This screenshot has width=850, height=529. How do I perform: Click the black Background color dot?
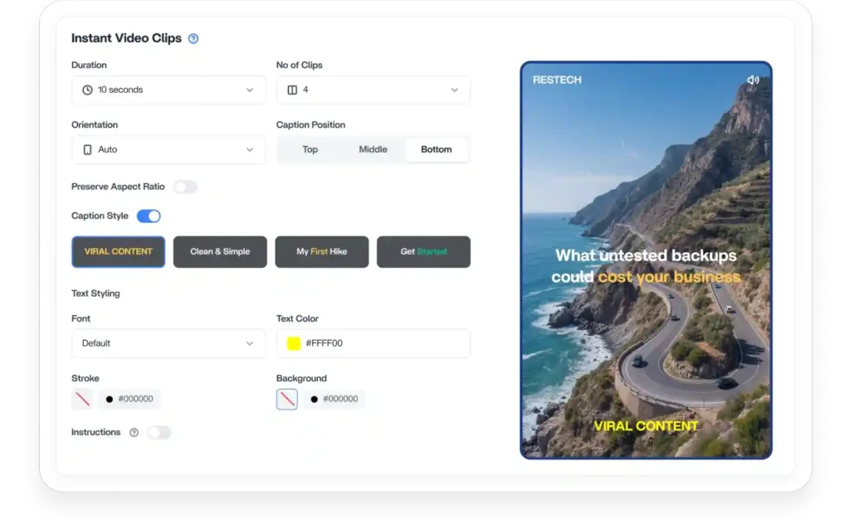pos(314,399)
